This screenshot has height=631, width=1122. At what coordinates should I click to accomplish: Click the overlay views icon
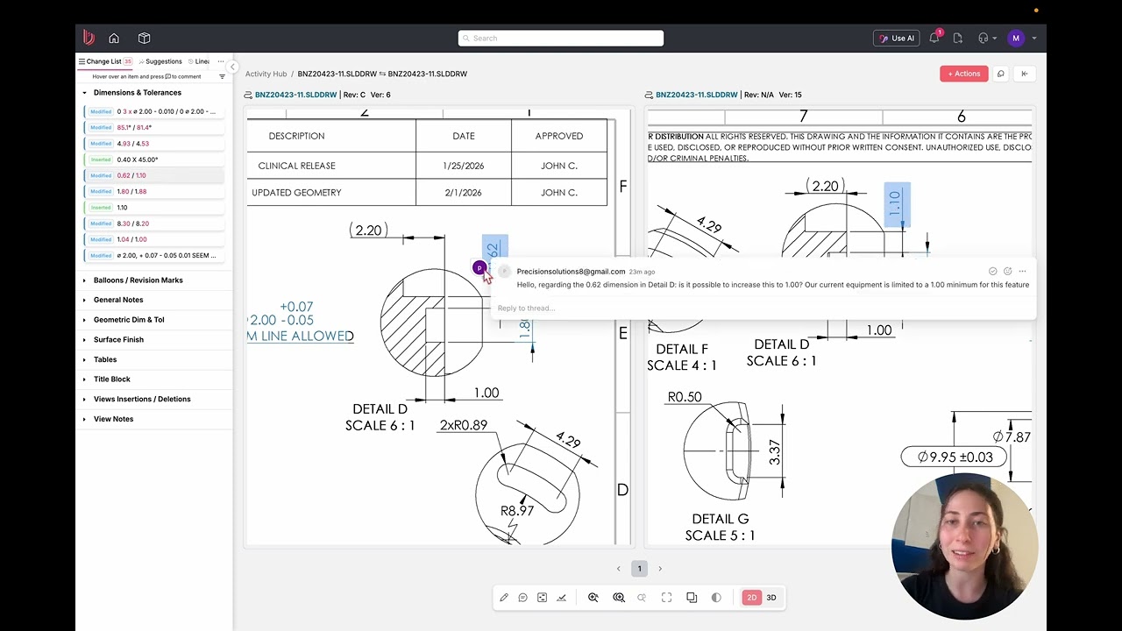[692, 598]
